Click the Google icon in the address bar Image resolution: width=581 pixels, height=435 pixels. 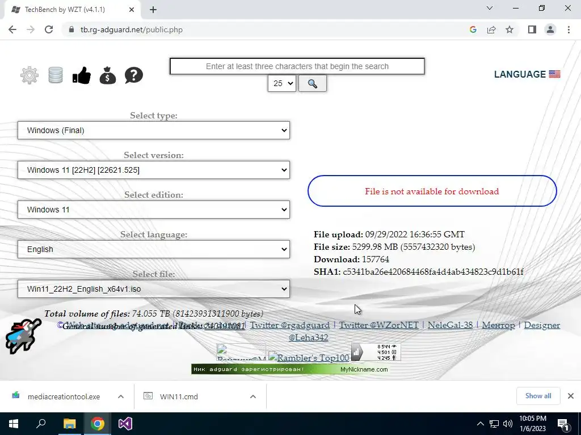(x=473, y=29)
